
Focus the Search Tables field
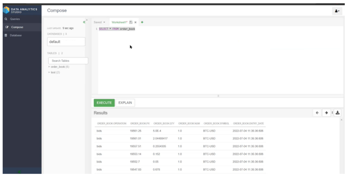68,60
